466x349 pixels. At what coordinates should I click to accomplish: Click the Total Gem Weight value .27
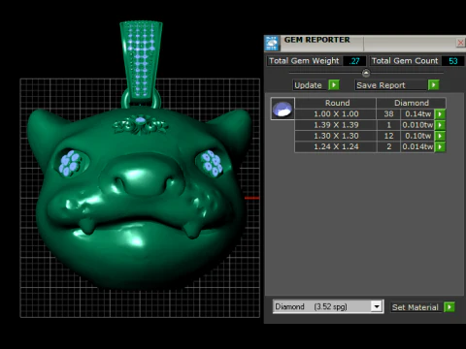tap(354, 61)
